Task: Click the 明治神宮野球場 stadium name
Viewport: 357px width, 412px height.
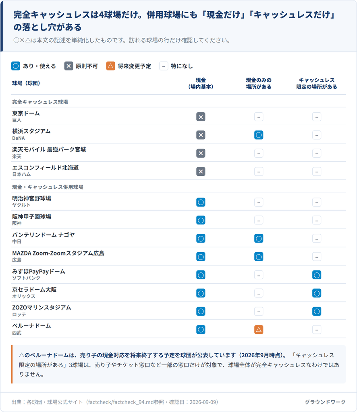Action: point(31,198)
